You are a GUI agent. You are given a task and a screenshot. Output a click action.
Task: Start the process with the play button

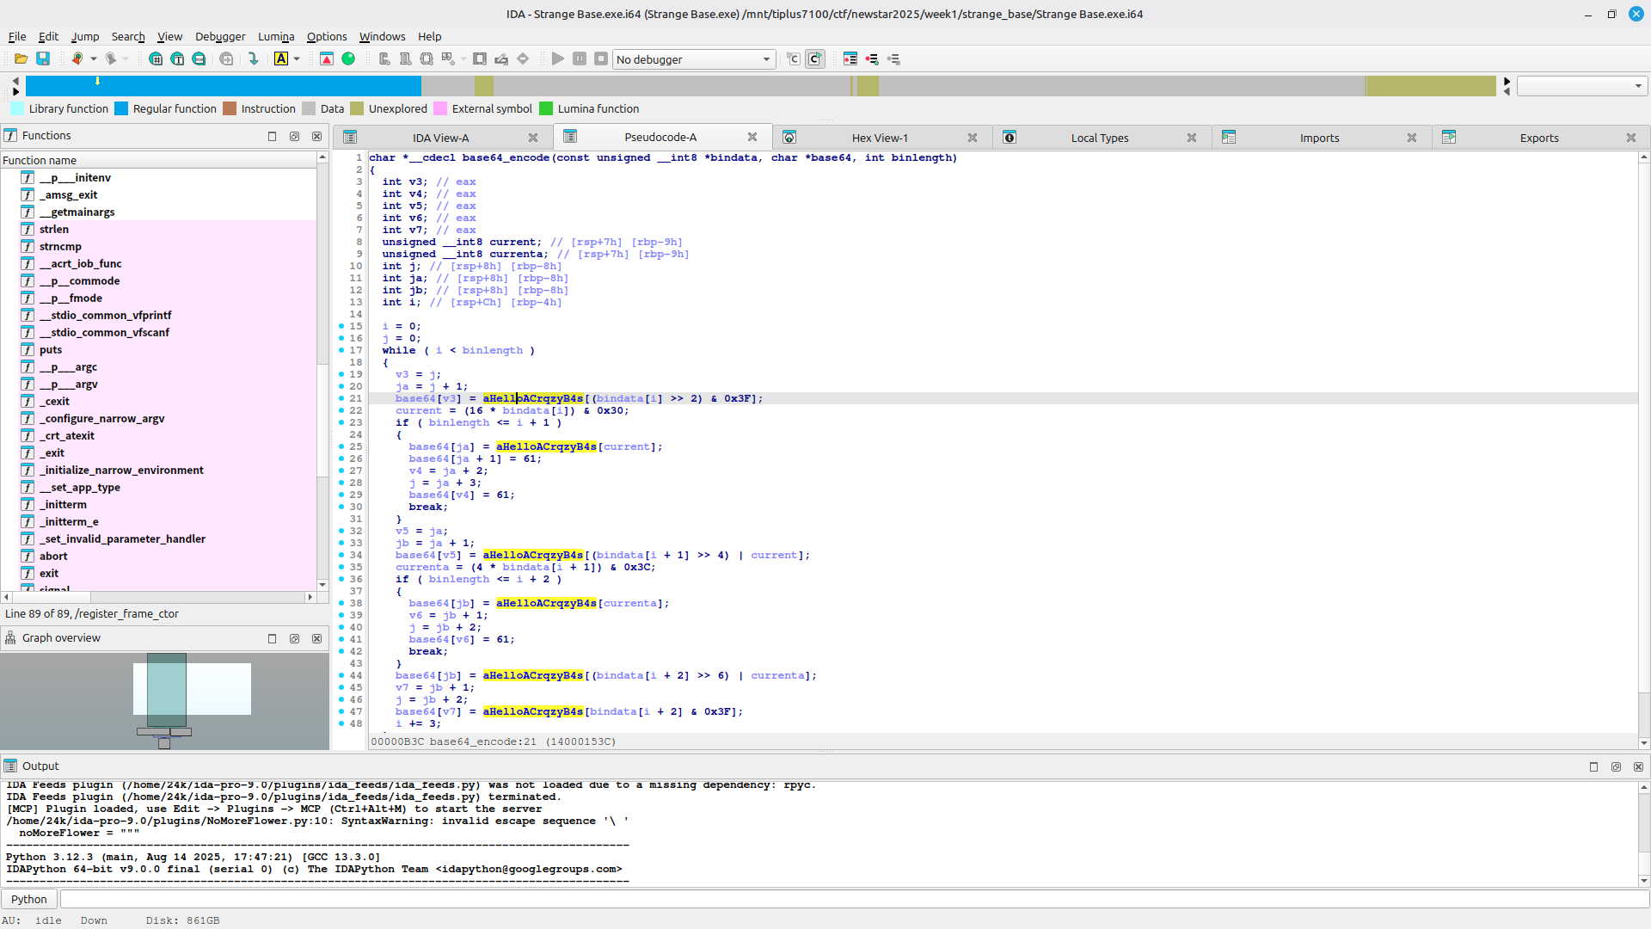(x=558, y=58)
